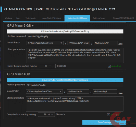
Task: Decrease 6 GB miner delay with minus
Action: pyautogui.click(x=53, y=66)
